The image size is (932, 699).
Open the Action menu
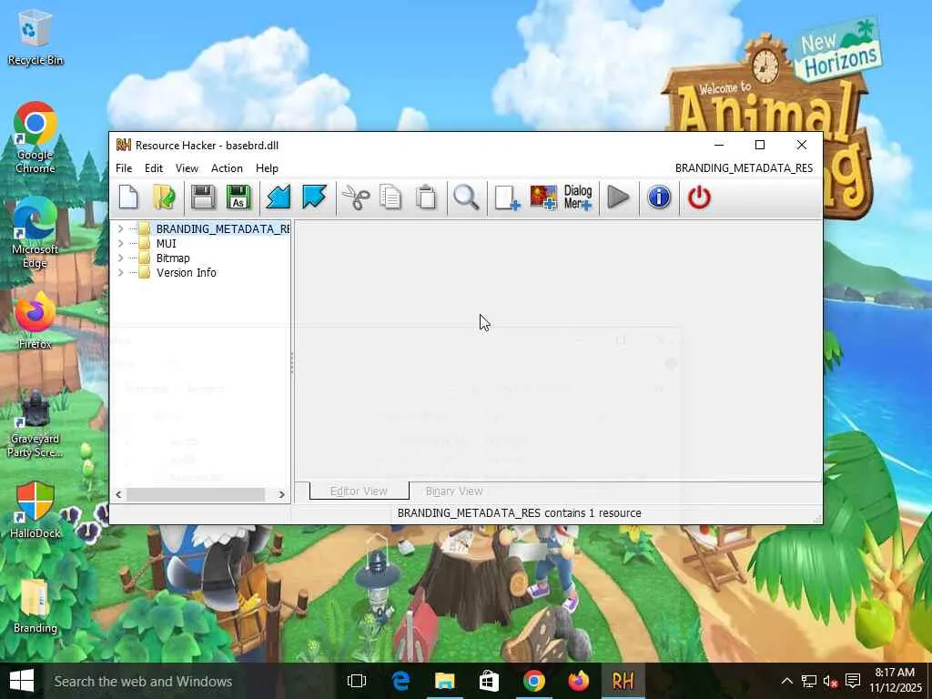tap(227, 168)
